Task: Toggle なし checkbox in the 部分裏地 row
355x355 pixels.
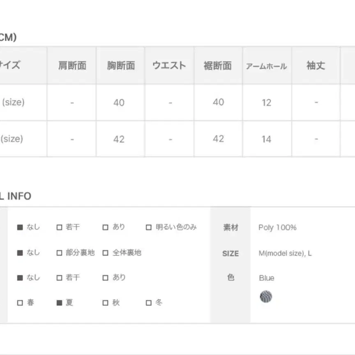Action: pyautogui.click(x=20, y=253)
